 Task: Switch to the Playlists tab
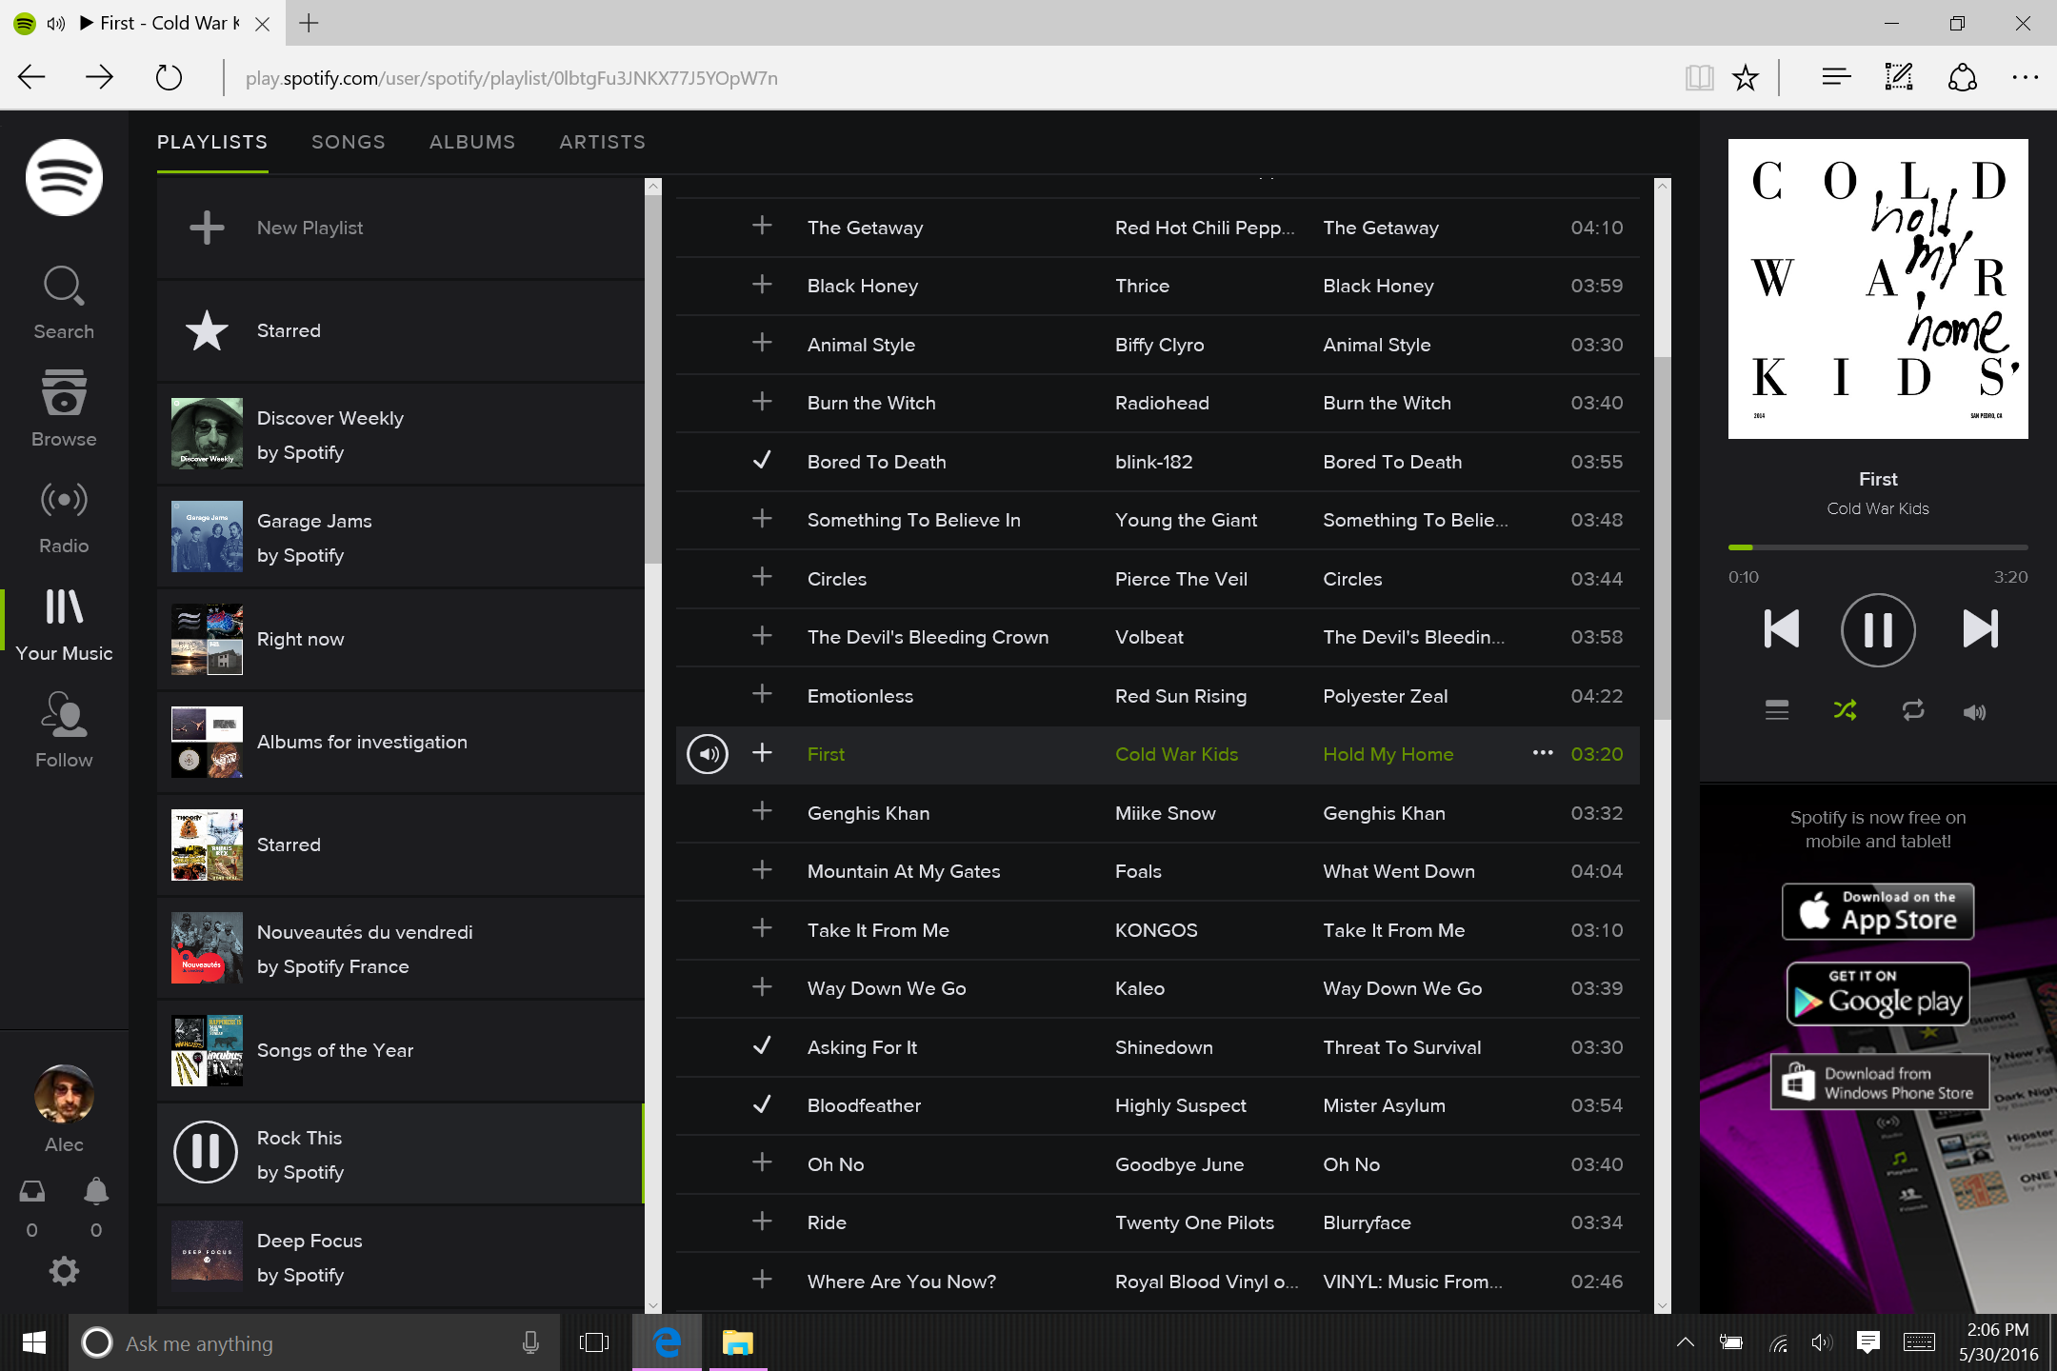[x=212, y=142]
